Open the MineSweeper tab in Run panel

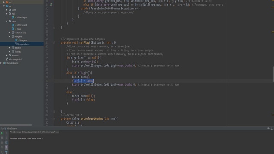click(x=12, y=128)
